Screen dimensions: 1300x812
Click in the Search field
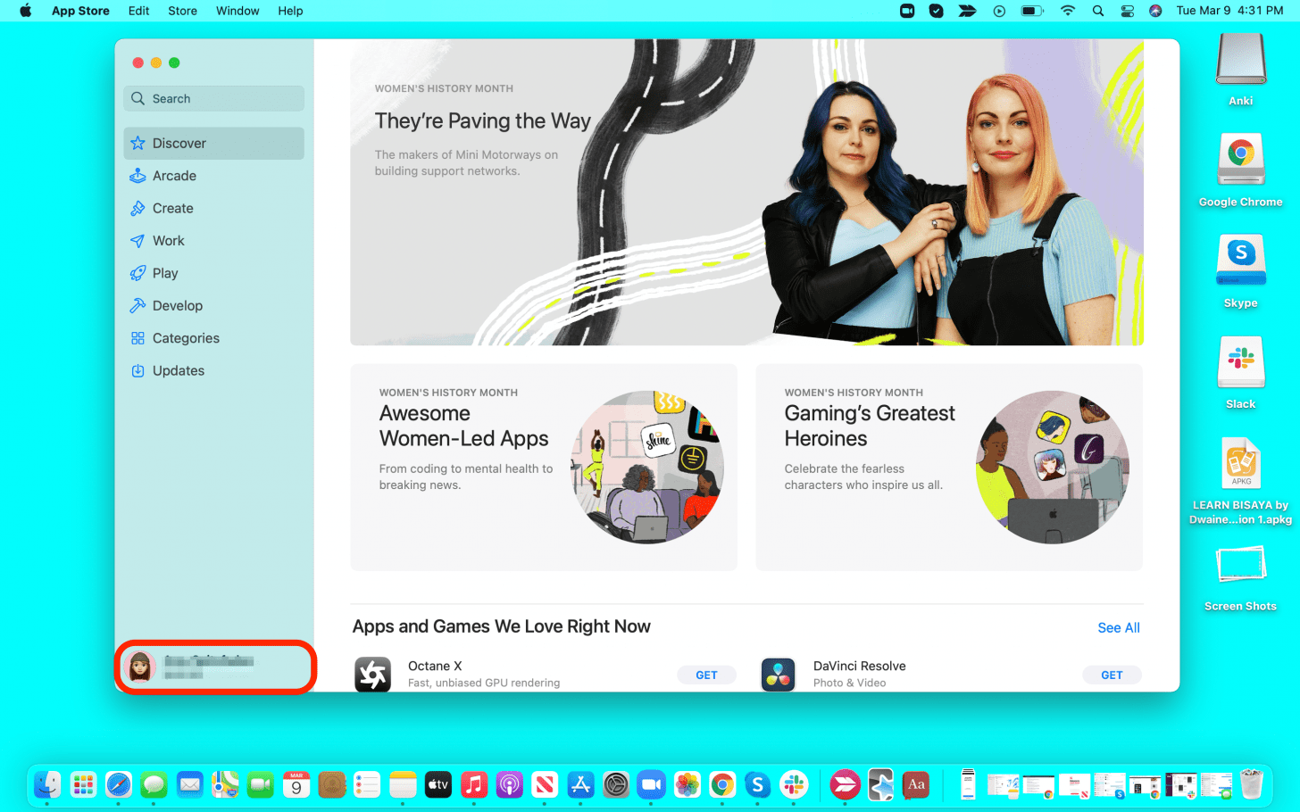(214, 99)
